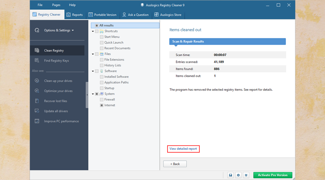The height and width of the screenshot is (180, 325).
Task: Check the Shortcuts category checkbox
Action: pos(96,31)
